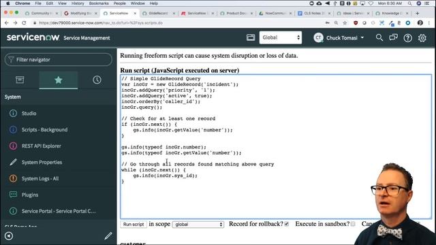
Task: Open the Bookmarks menu
Action: (99, 3)
